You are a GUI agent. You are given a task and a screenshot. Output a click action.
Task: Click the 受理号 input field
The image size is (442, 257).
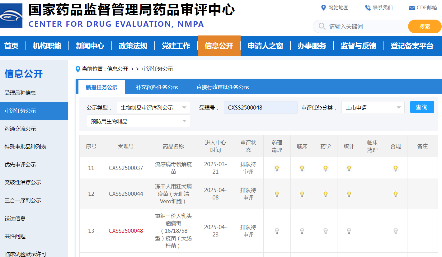point(261,108)
